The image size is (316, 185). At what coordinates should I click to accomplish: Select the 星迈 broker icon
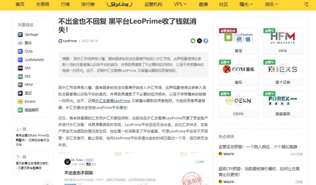[20, 93]
